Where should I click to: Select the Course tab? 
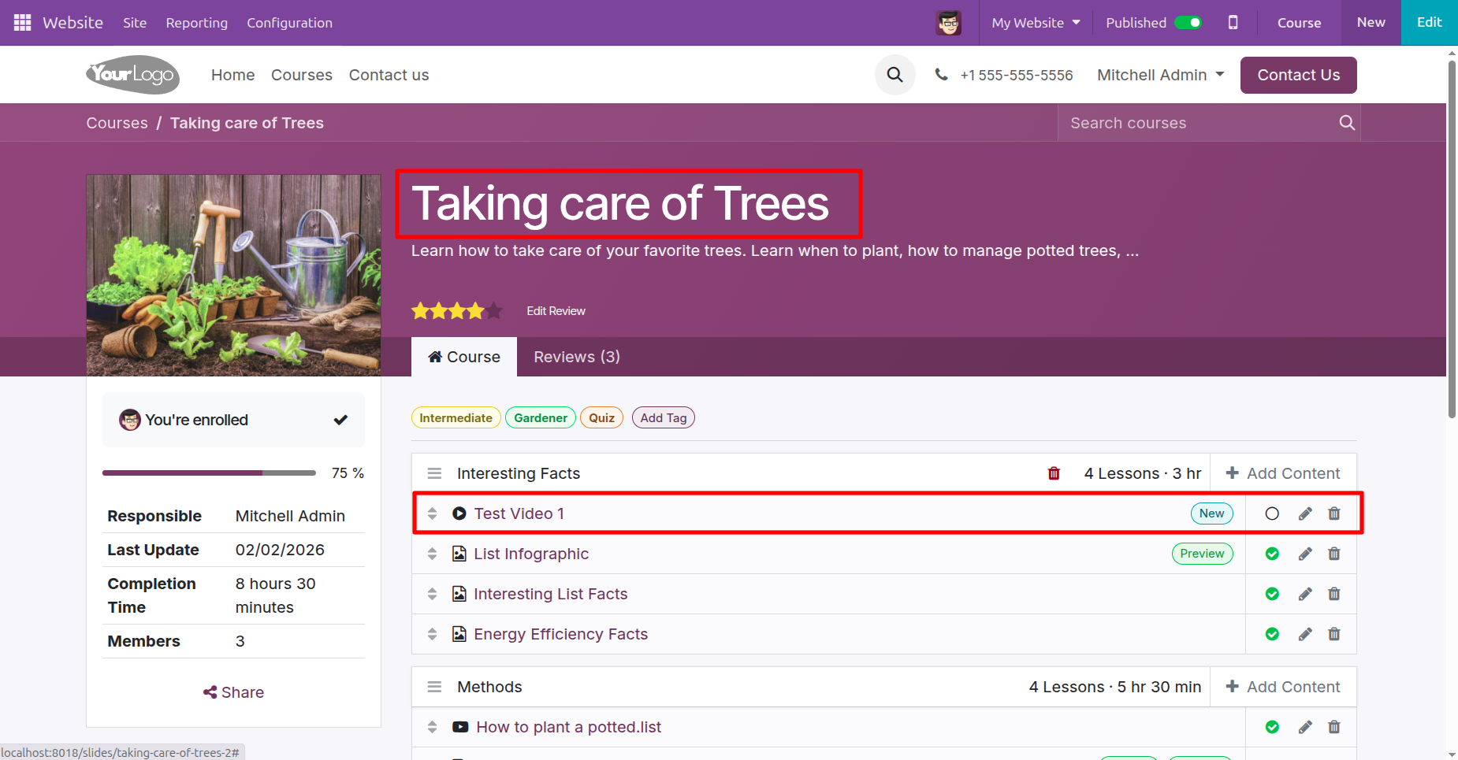[464, 357]
